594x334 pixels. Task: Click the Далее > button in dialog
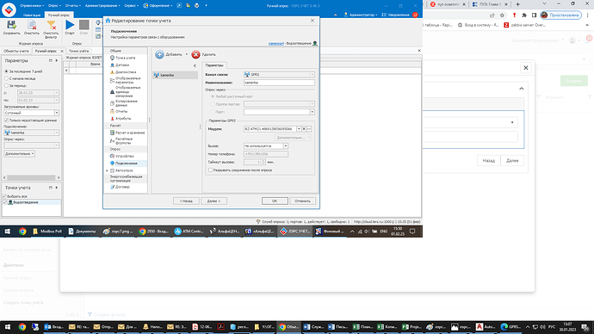(213, 201)
